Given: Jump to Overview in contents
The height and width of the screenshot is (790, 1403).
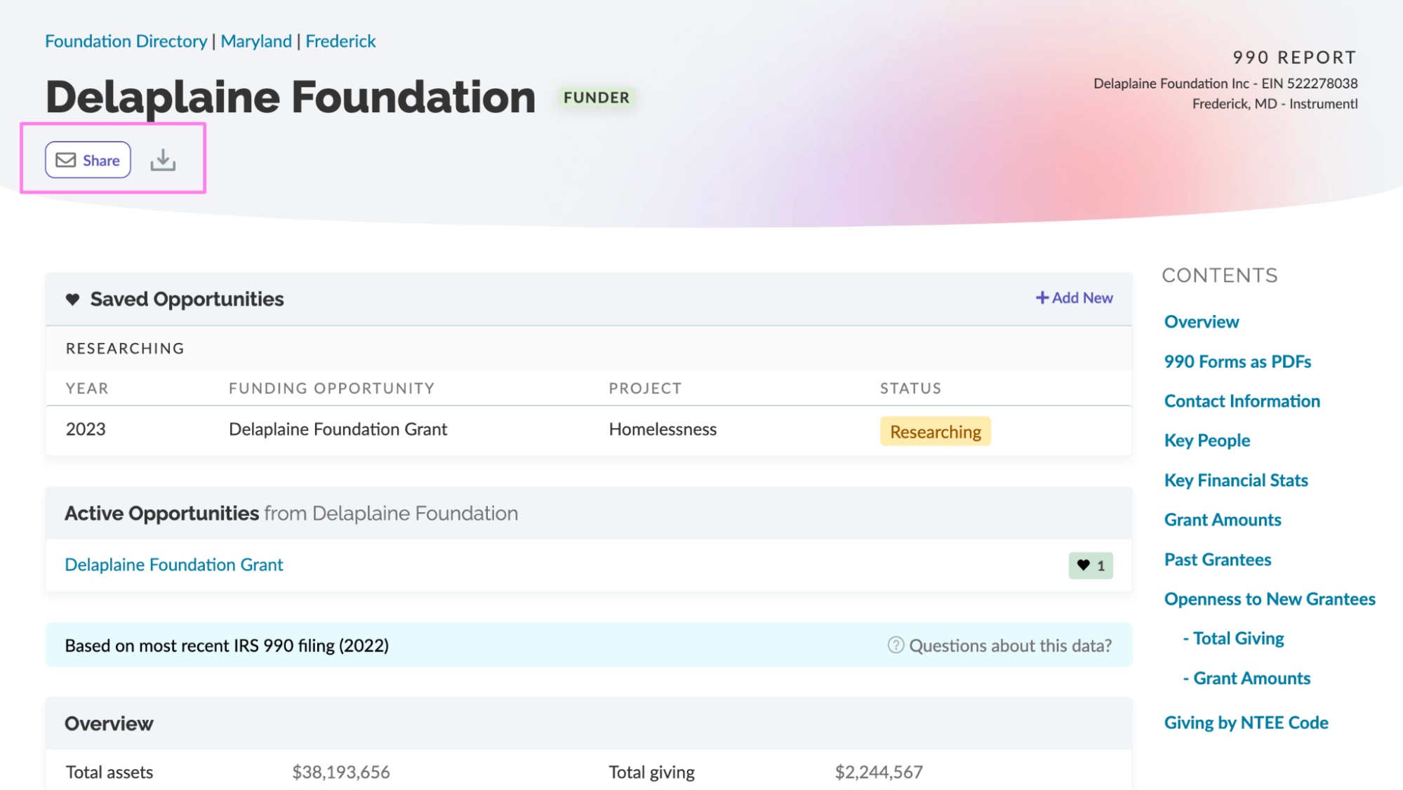Looking at the screenshot, I should tap(1201, 322).
